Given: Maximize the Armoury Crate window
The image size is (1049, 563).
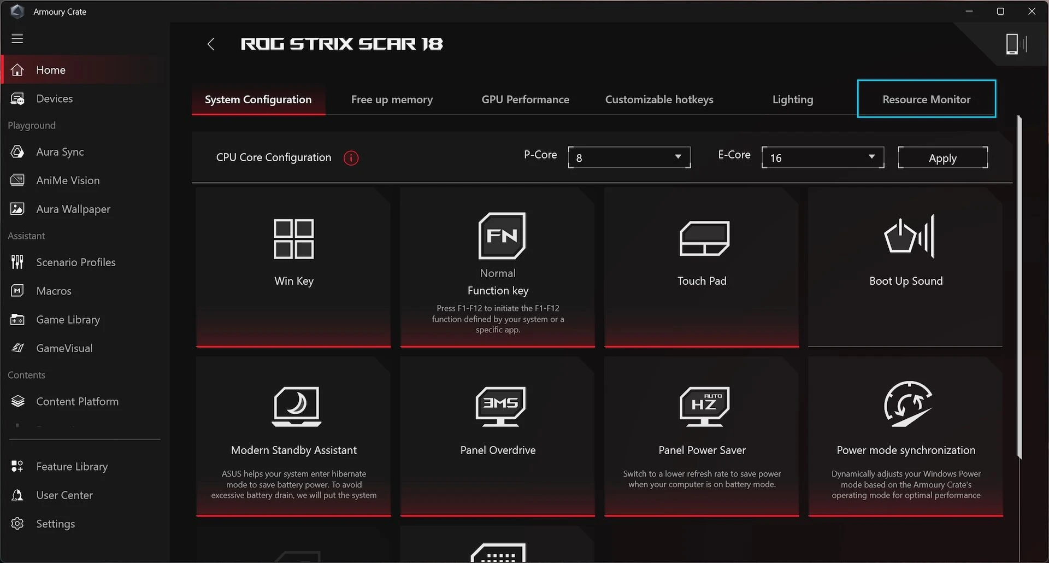Looking at the screenshot, I should point(1000,11).
